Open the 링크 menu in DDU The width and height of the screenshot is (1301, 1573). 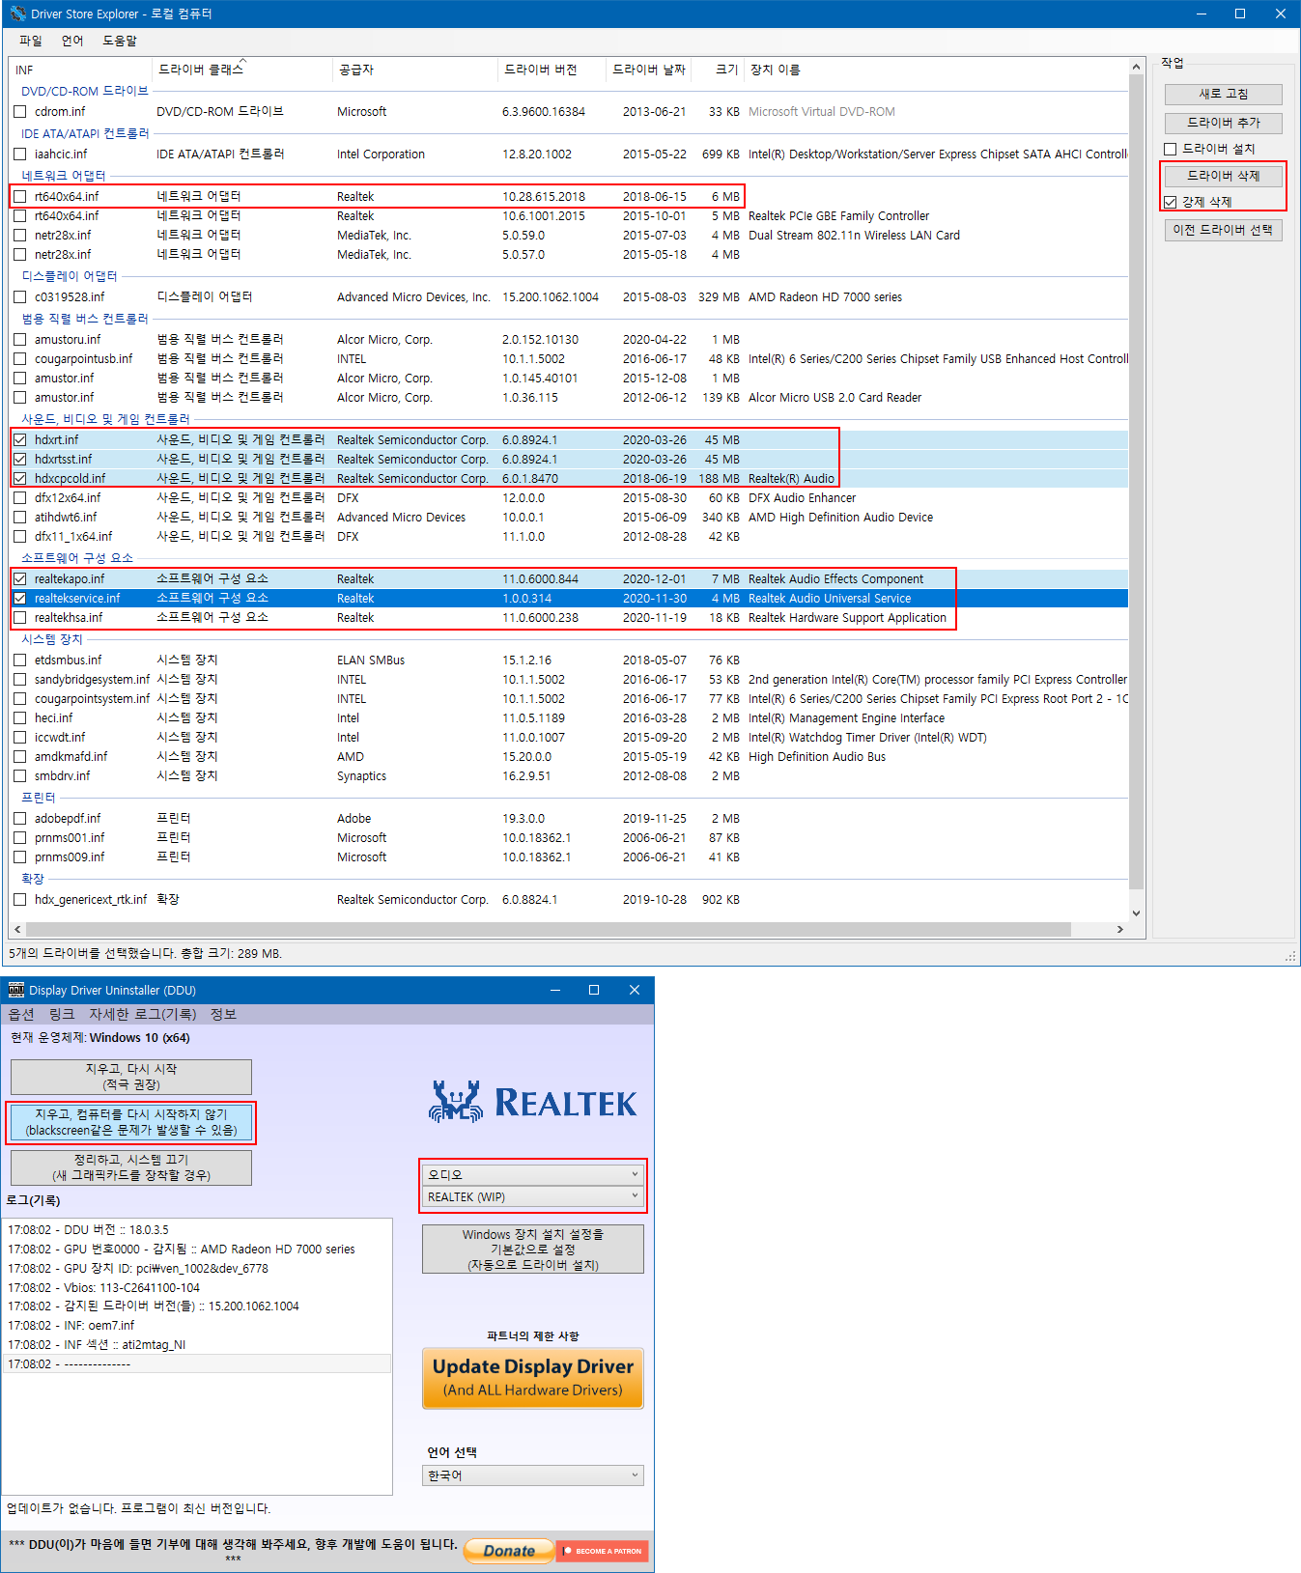tap(62, 1014)
